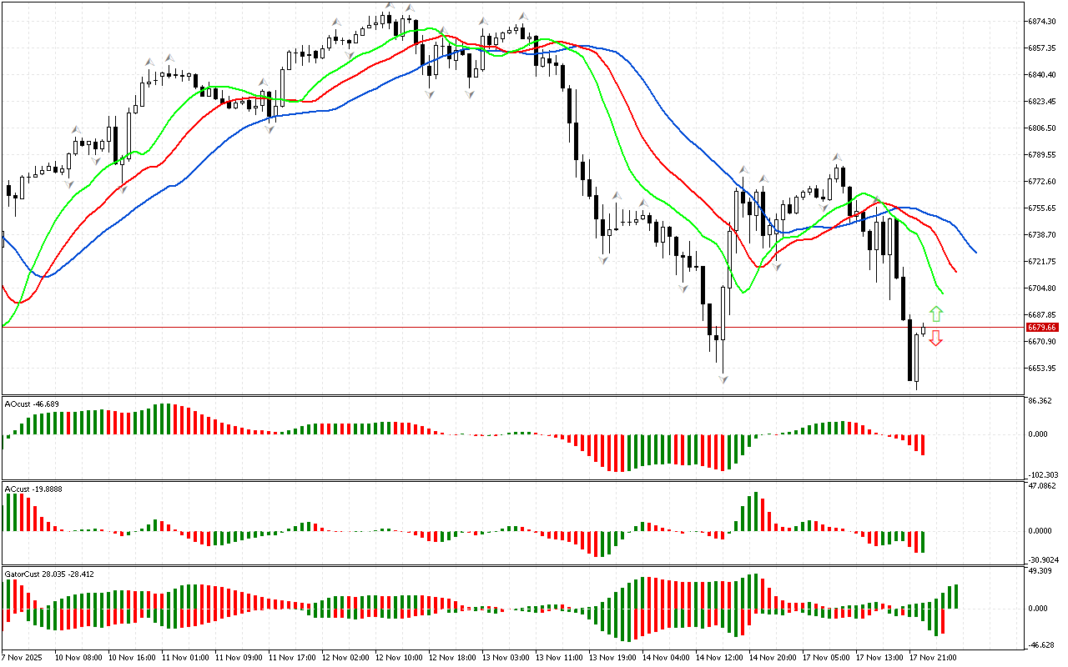The image size is (1068, 667).
Task: Click the 6874.30 price scale value
Action: click(x=1043, y=21)
